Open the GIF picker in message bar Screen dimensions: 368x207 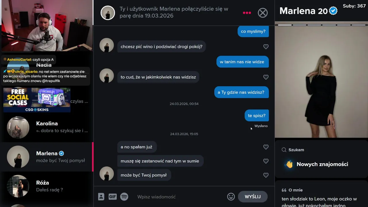[x=112, y=197]
